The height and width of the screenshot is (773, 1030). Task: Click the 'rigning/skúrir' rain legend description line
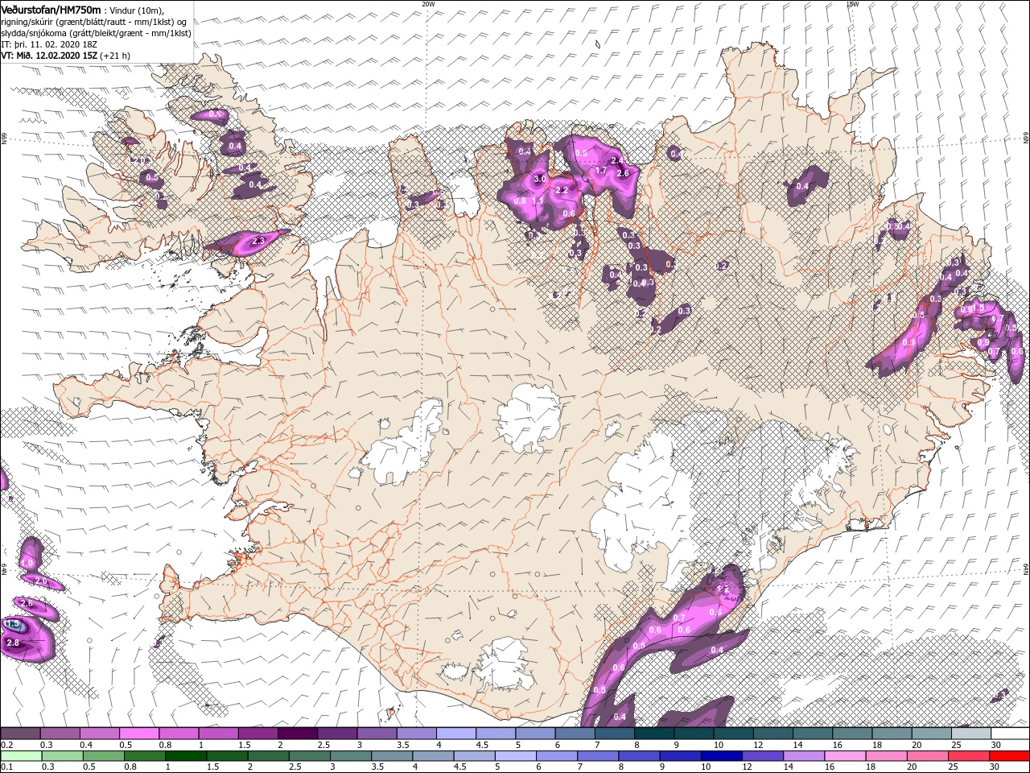(95, 22)
